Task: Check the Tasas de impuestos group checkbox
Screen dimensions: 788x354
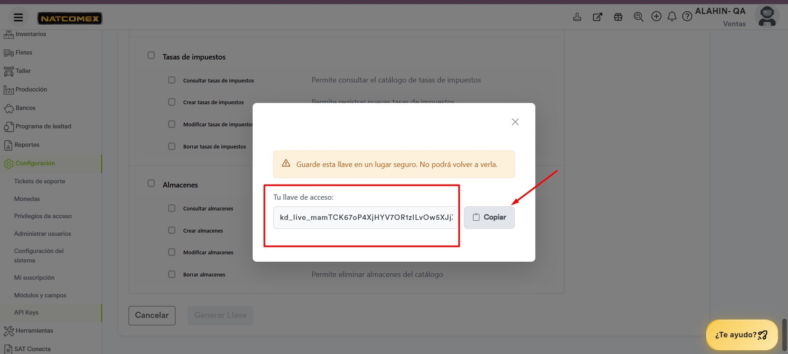Action: pos(151,55)
